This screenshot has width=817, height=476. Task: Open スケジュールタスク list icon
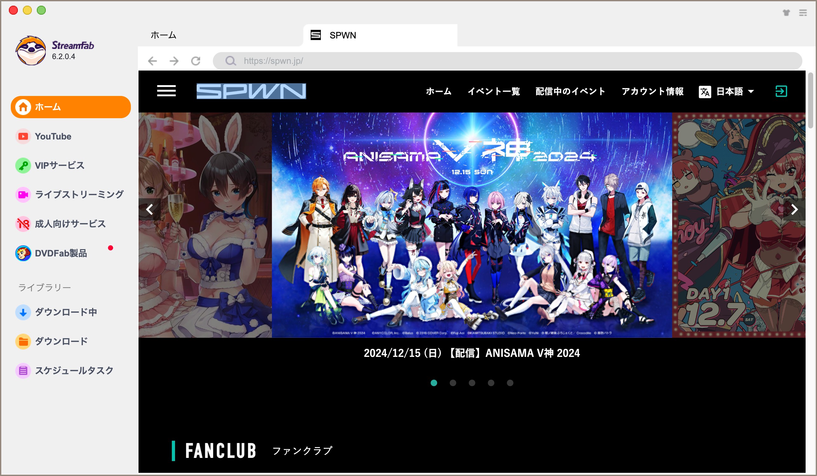23,371
